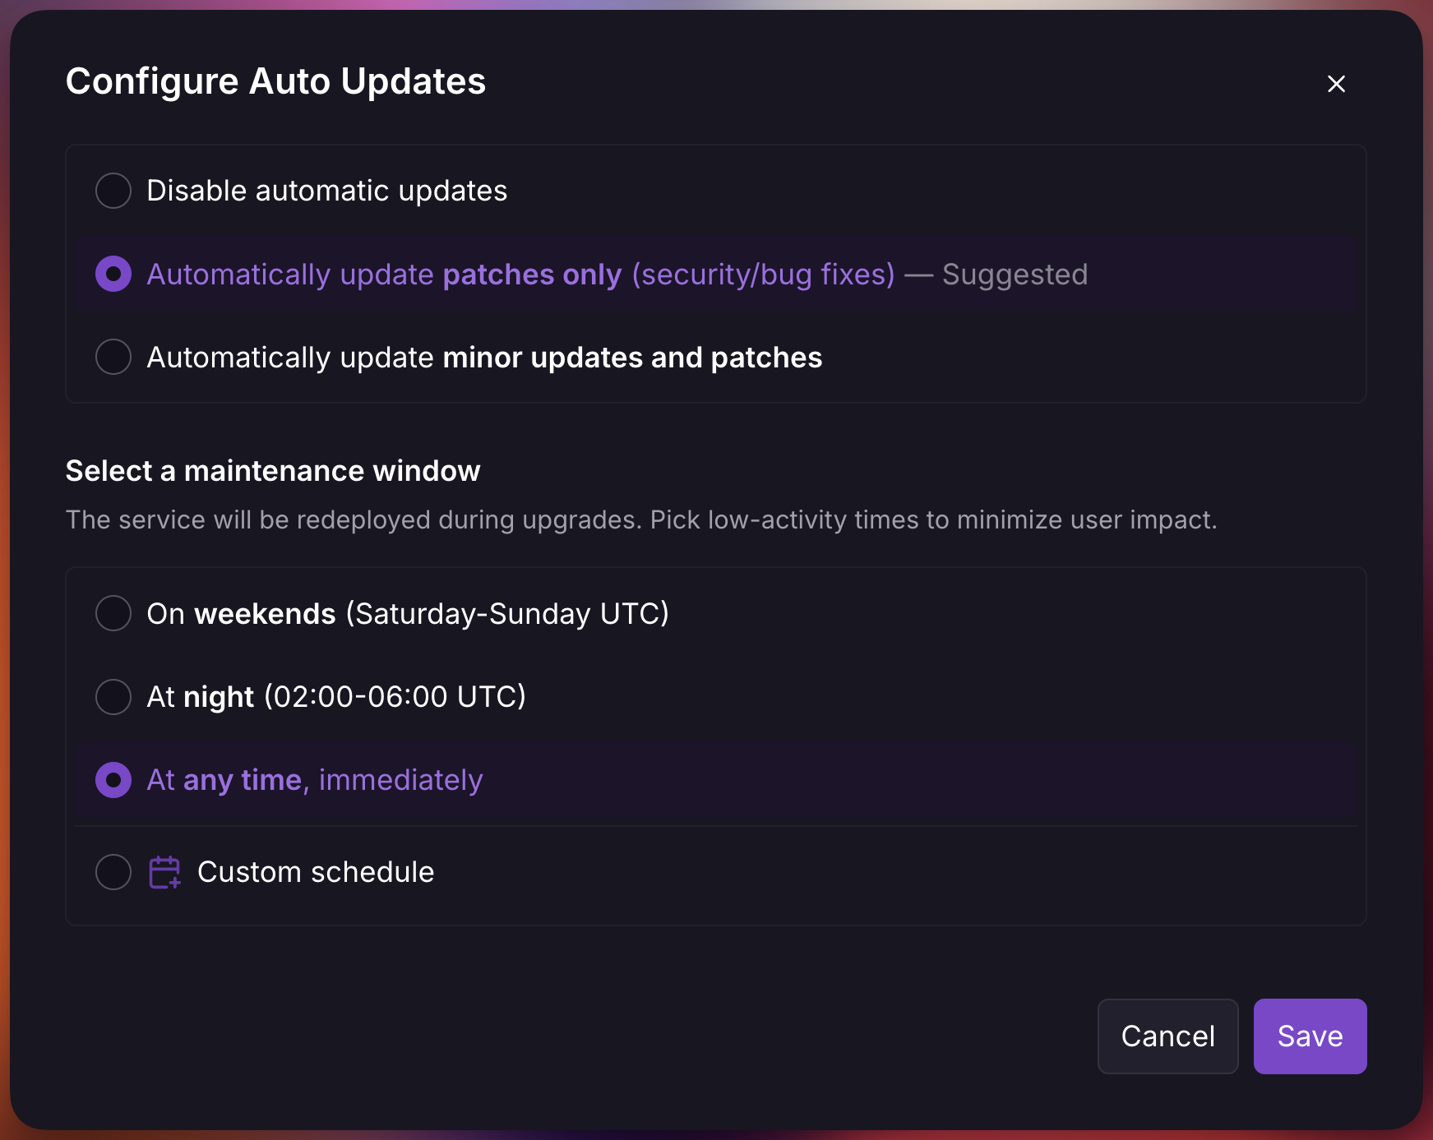Click the At night (02:00-06:00 UTC) label
The image size is (1433, 1140).
coord(337,697)
